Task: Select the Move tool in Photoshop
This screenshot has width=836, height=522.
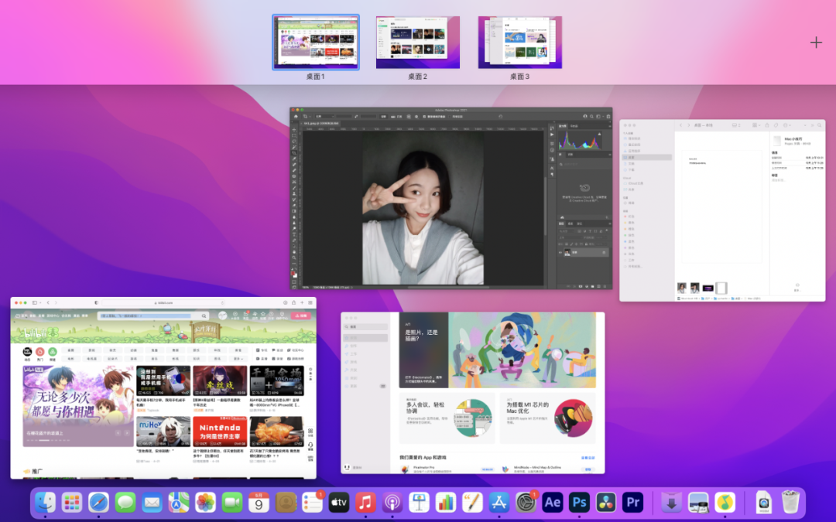Action: tap(295, 131)
